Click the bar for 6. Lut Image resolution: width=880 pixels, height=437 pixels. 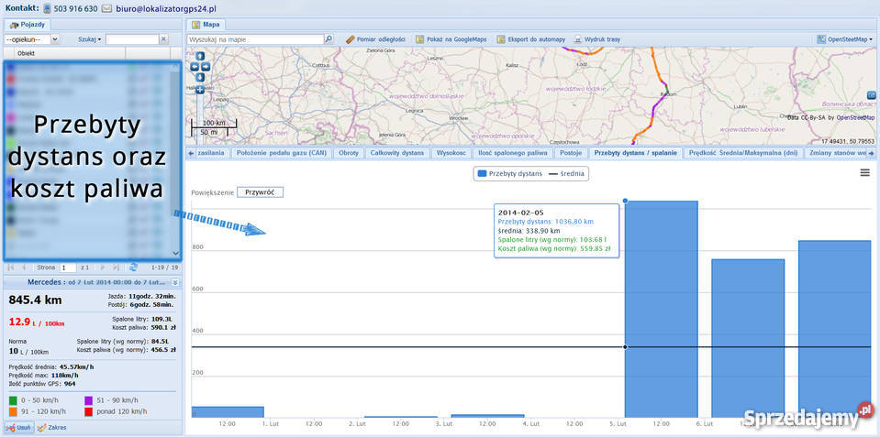coord(748,338)
